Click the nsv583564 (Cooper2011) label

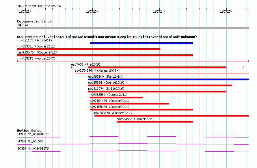109,95
